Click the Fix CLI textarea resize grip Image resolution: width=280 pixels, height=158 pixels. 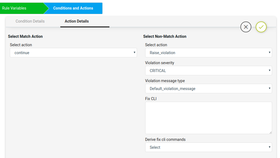pyautogui.click(x=270, y=132)
